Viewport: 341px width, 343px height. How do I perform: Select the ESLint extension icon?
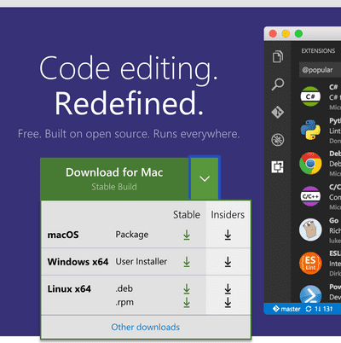click(x=310, y=263)
